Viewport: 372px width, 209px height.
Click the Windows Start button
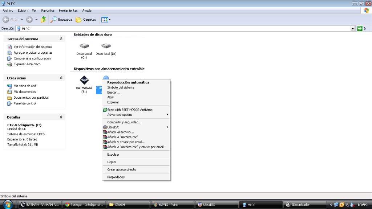(x=8, y=205)
